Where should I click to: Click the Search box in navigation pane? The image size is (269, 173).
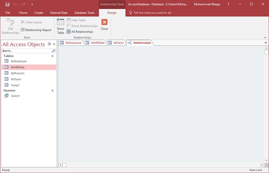point(27,51)
